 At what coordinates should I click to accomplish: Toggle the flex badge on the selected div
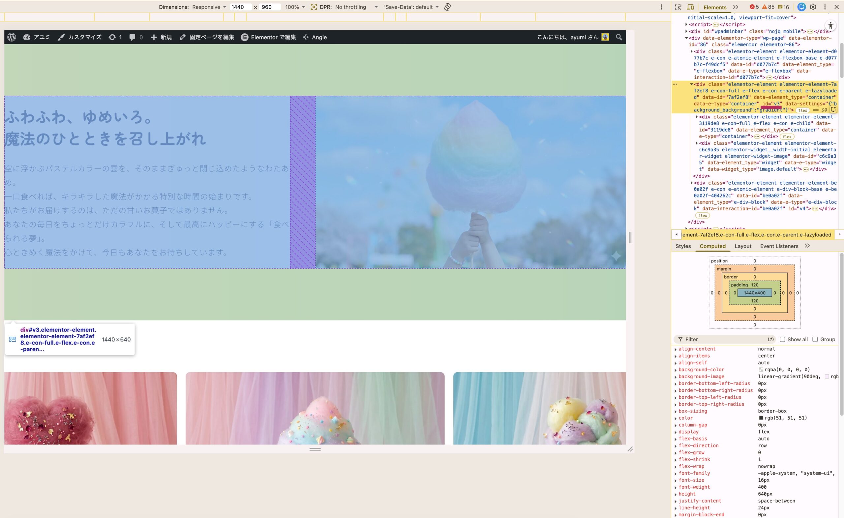coord(803,110)
